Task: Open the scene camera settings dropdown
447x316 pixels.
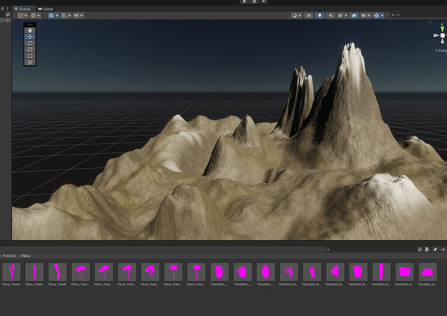Action: 365,15
